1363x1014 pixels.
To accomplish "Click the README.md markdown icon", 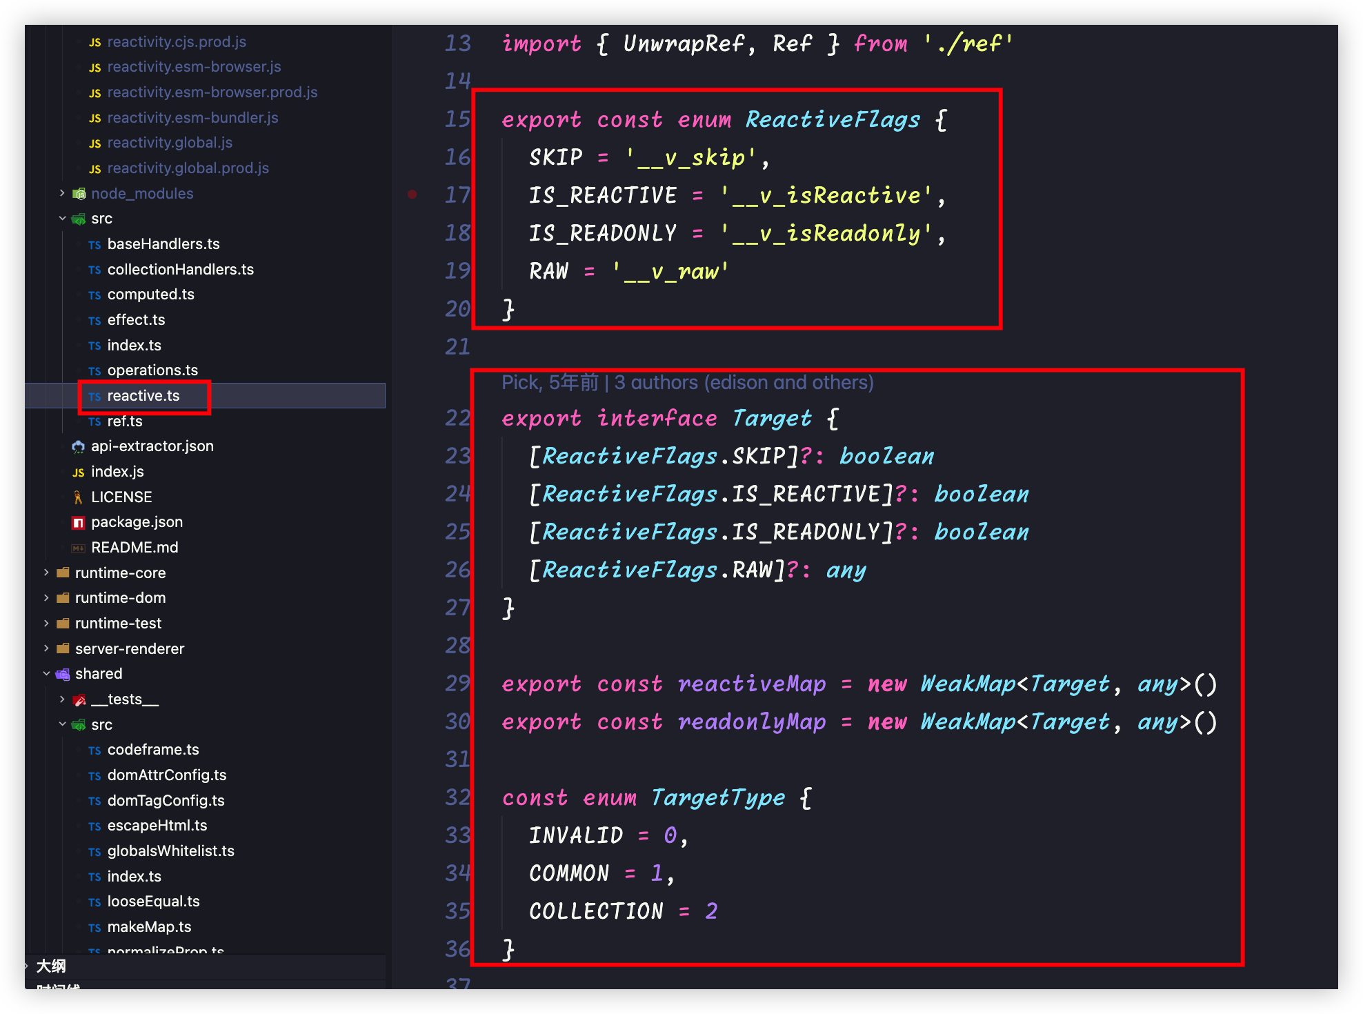I will 78,548.
